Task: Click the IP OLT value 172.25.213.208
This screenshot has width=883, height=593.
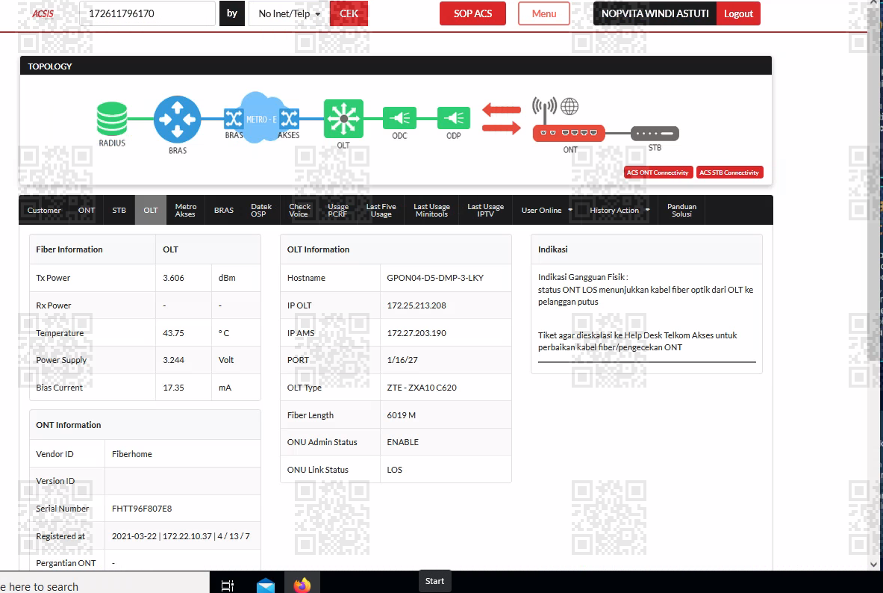Action: pyautogui.click(x=416, y=305)
